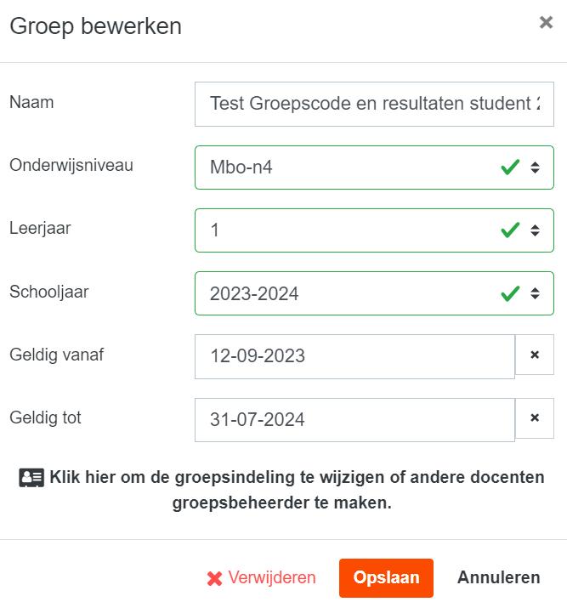Clear the Geldig tot date
This screenshot has height=602, width=567.
click(535, 417)
